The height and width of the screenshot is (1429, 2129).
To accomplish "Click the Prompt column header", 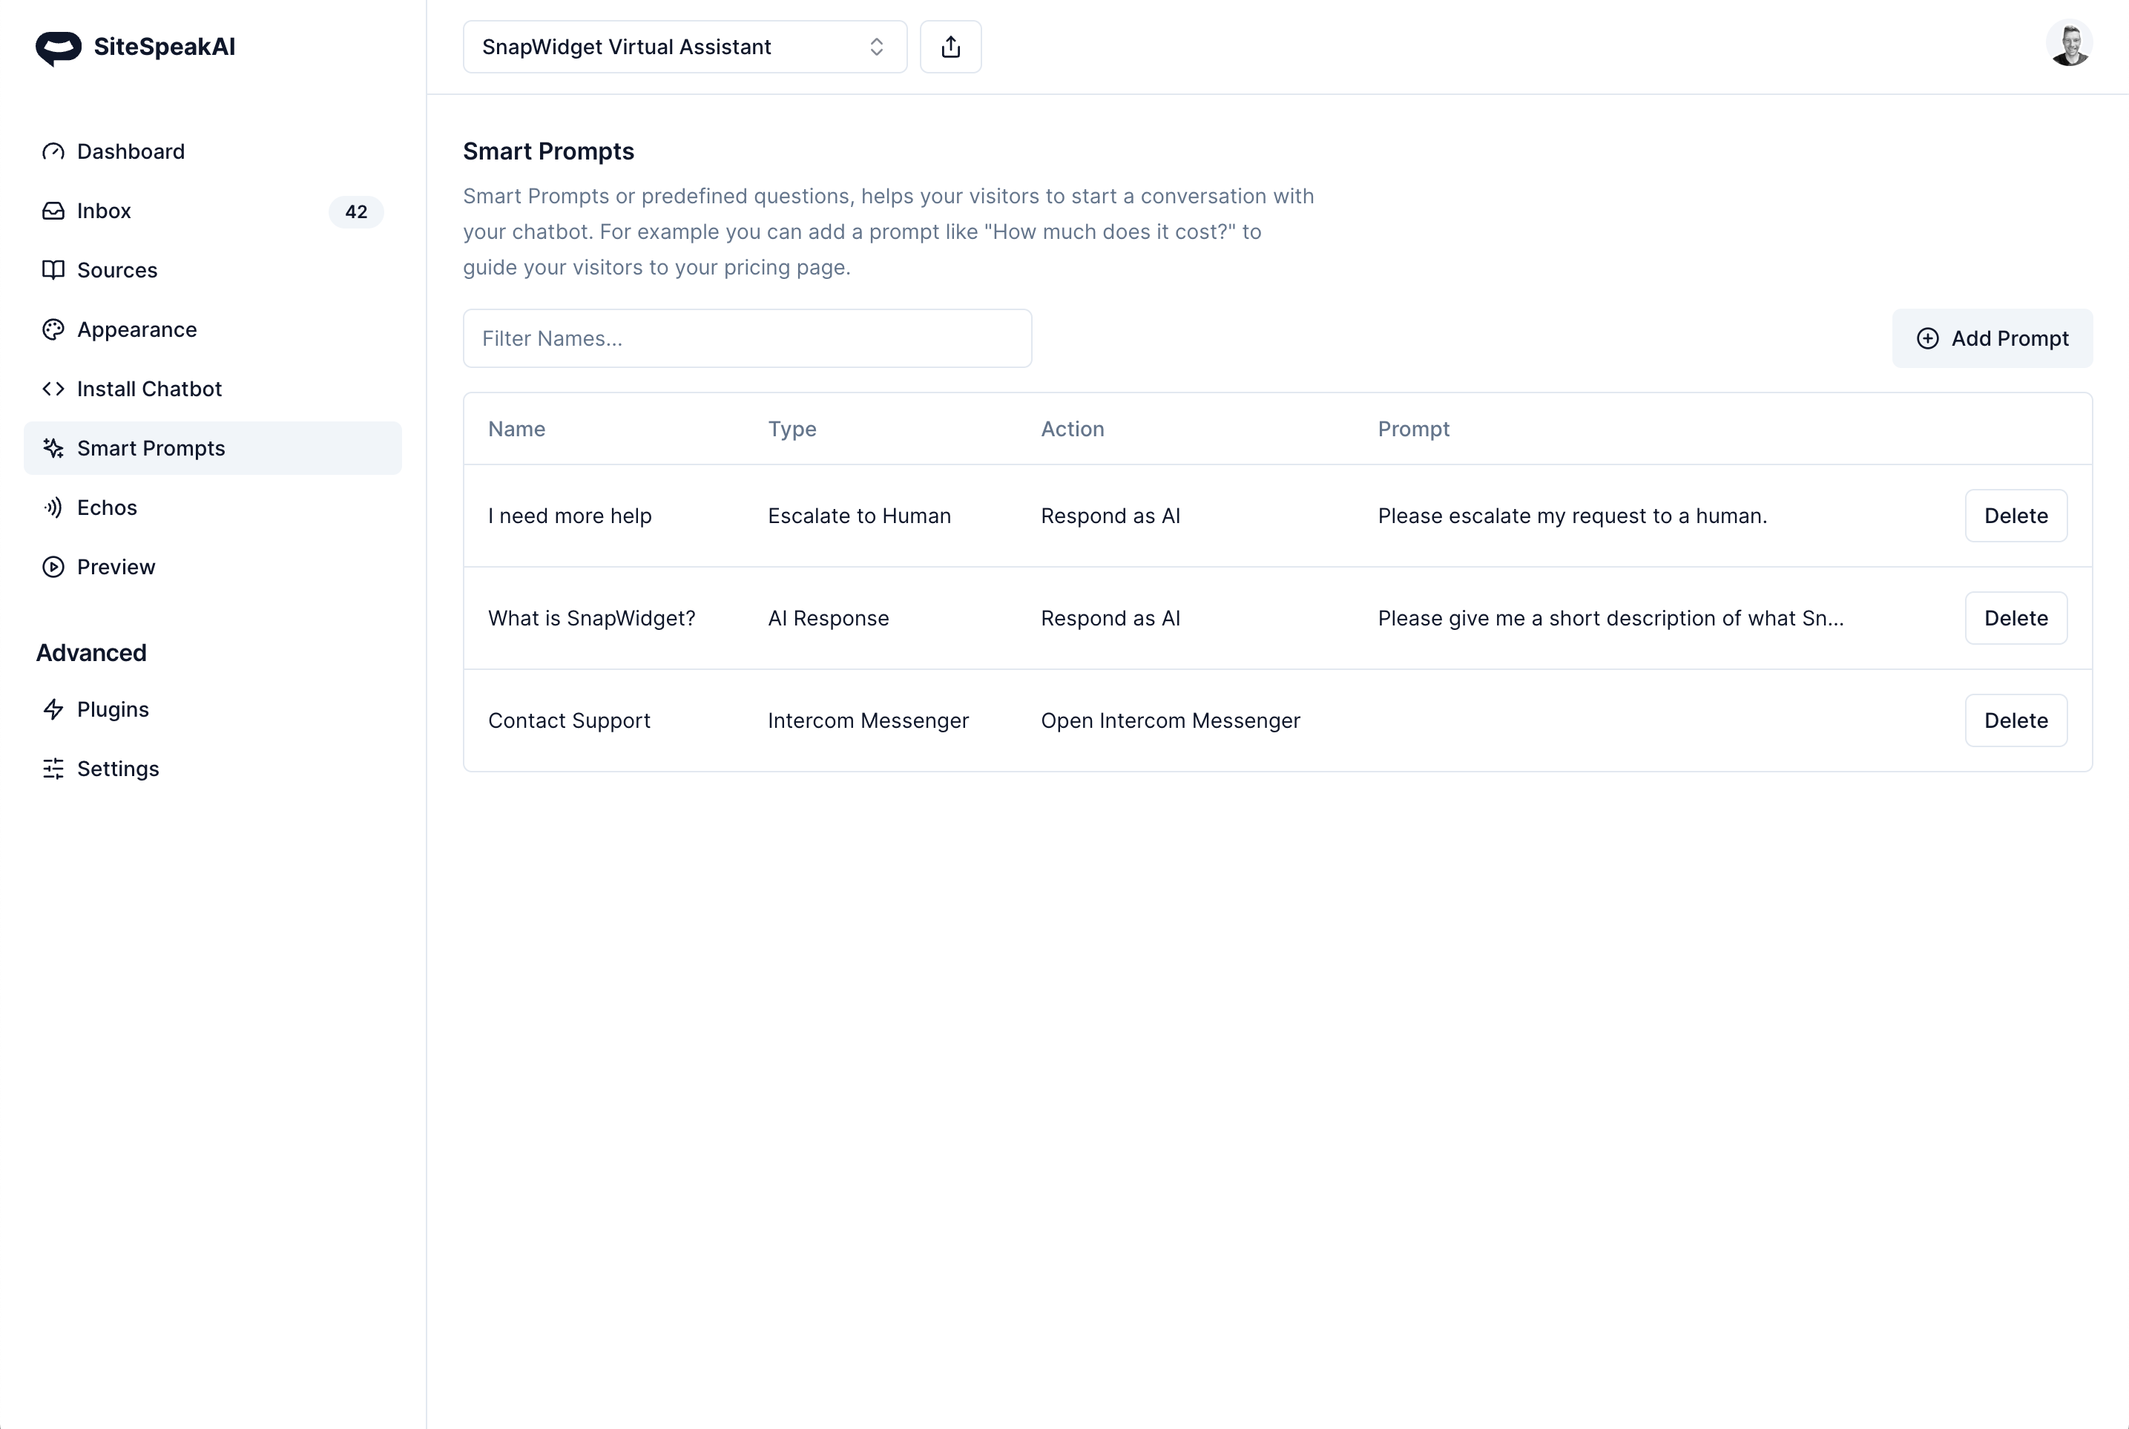I will click(x=1413, y=430).
